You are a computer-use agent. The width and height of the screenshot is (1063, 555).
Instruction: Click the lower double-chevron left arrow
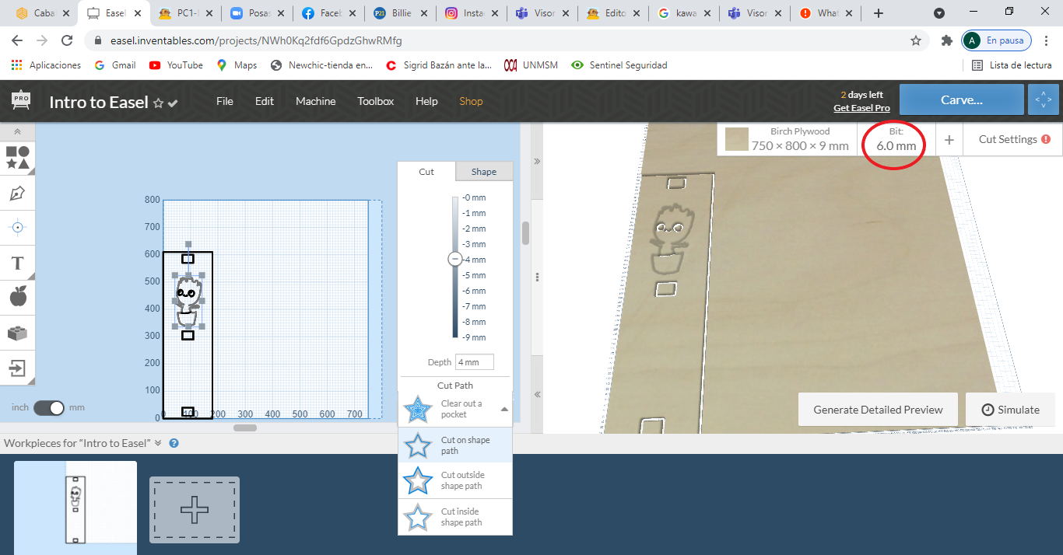[537, 394]
